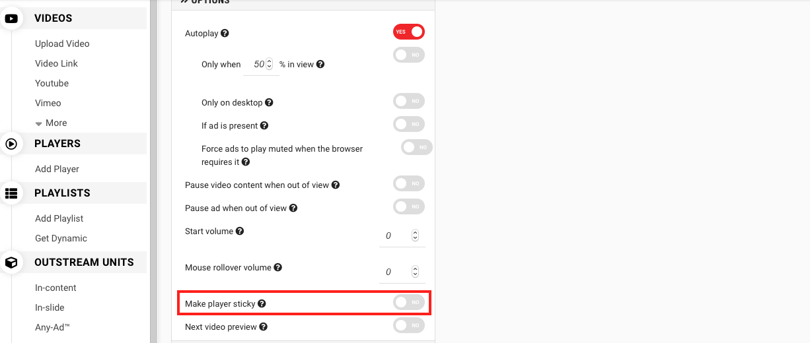Select Add Playlist from the sidebar
This screenshot has height=343, width=810.
[x=59, y=219]
